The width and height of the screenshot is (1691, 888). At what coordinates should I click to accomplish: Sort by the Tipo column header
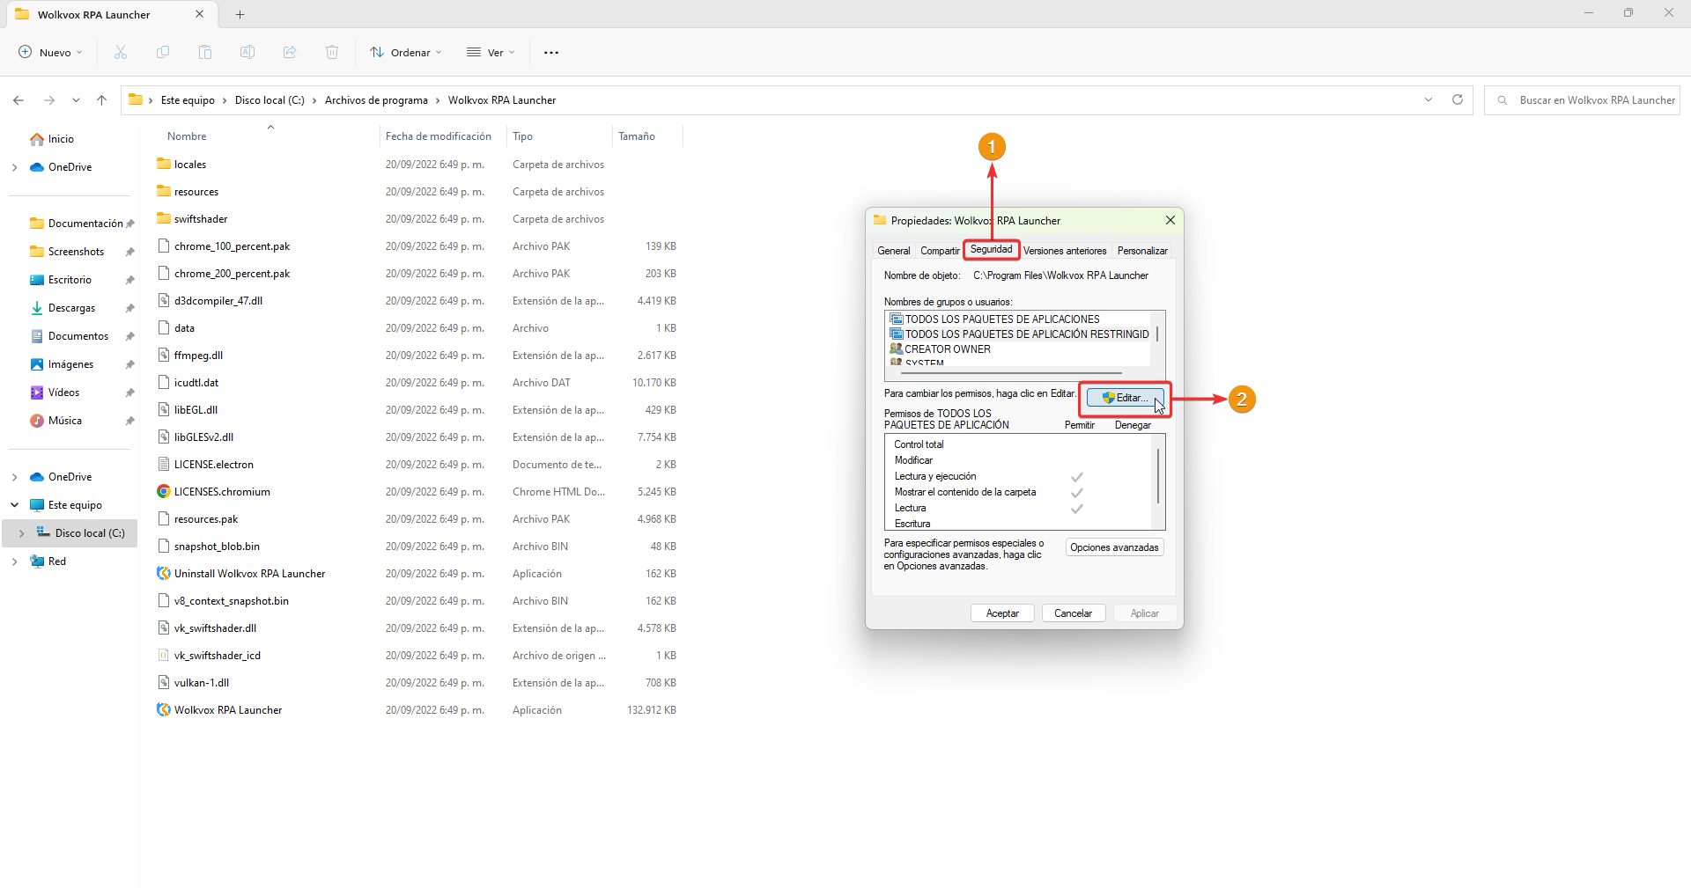pos(523,136)
